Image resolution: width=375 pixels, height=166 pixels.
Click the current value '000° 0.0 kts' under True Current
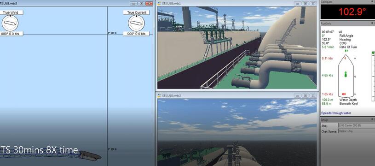tap(136, 34)
